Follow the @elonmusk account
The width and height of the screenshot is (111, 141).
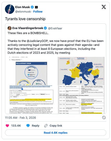point(38,12)
